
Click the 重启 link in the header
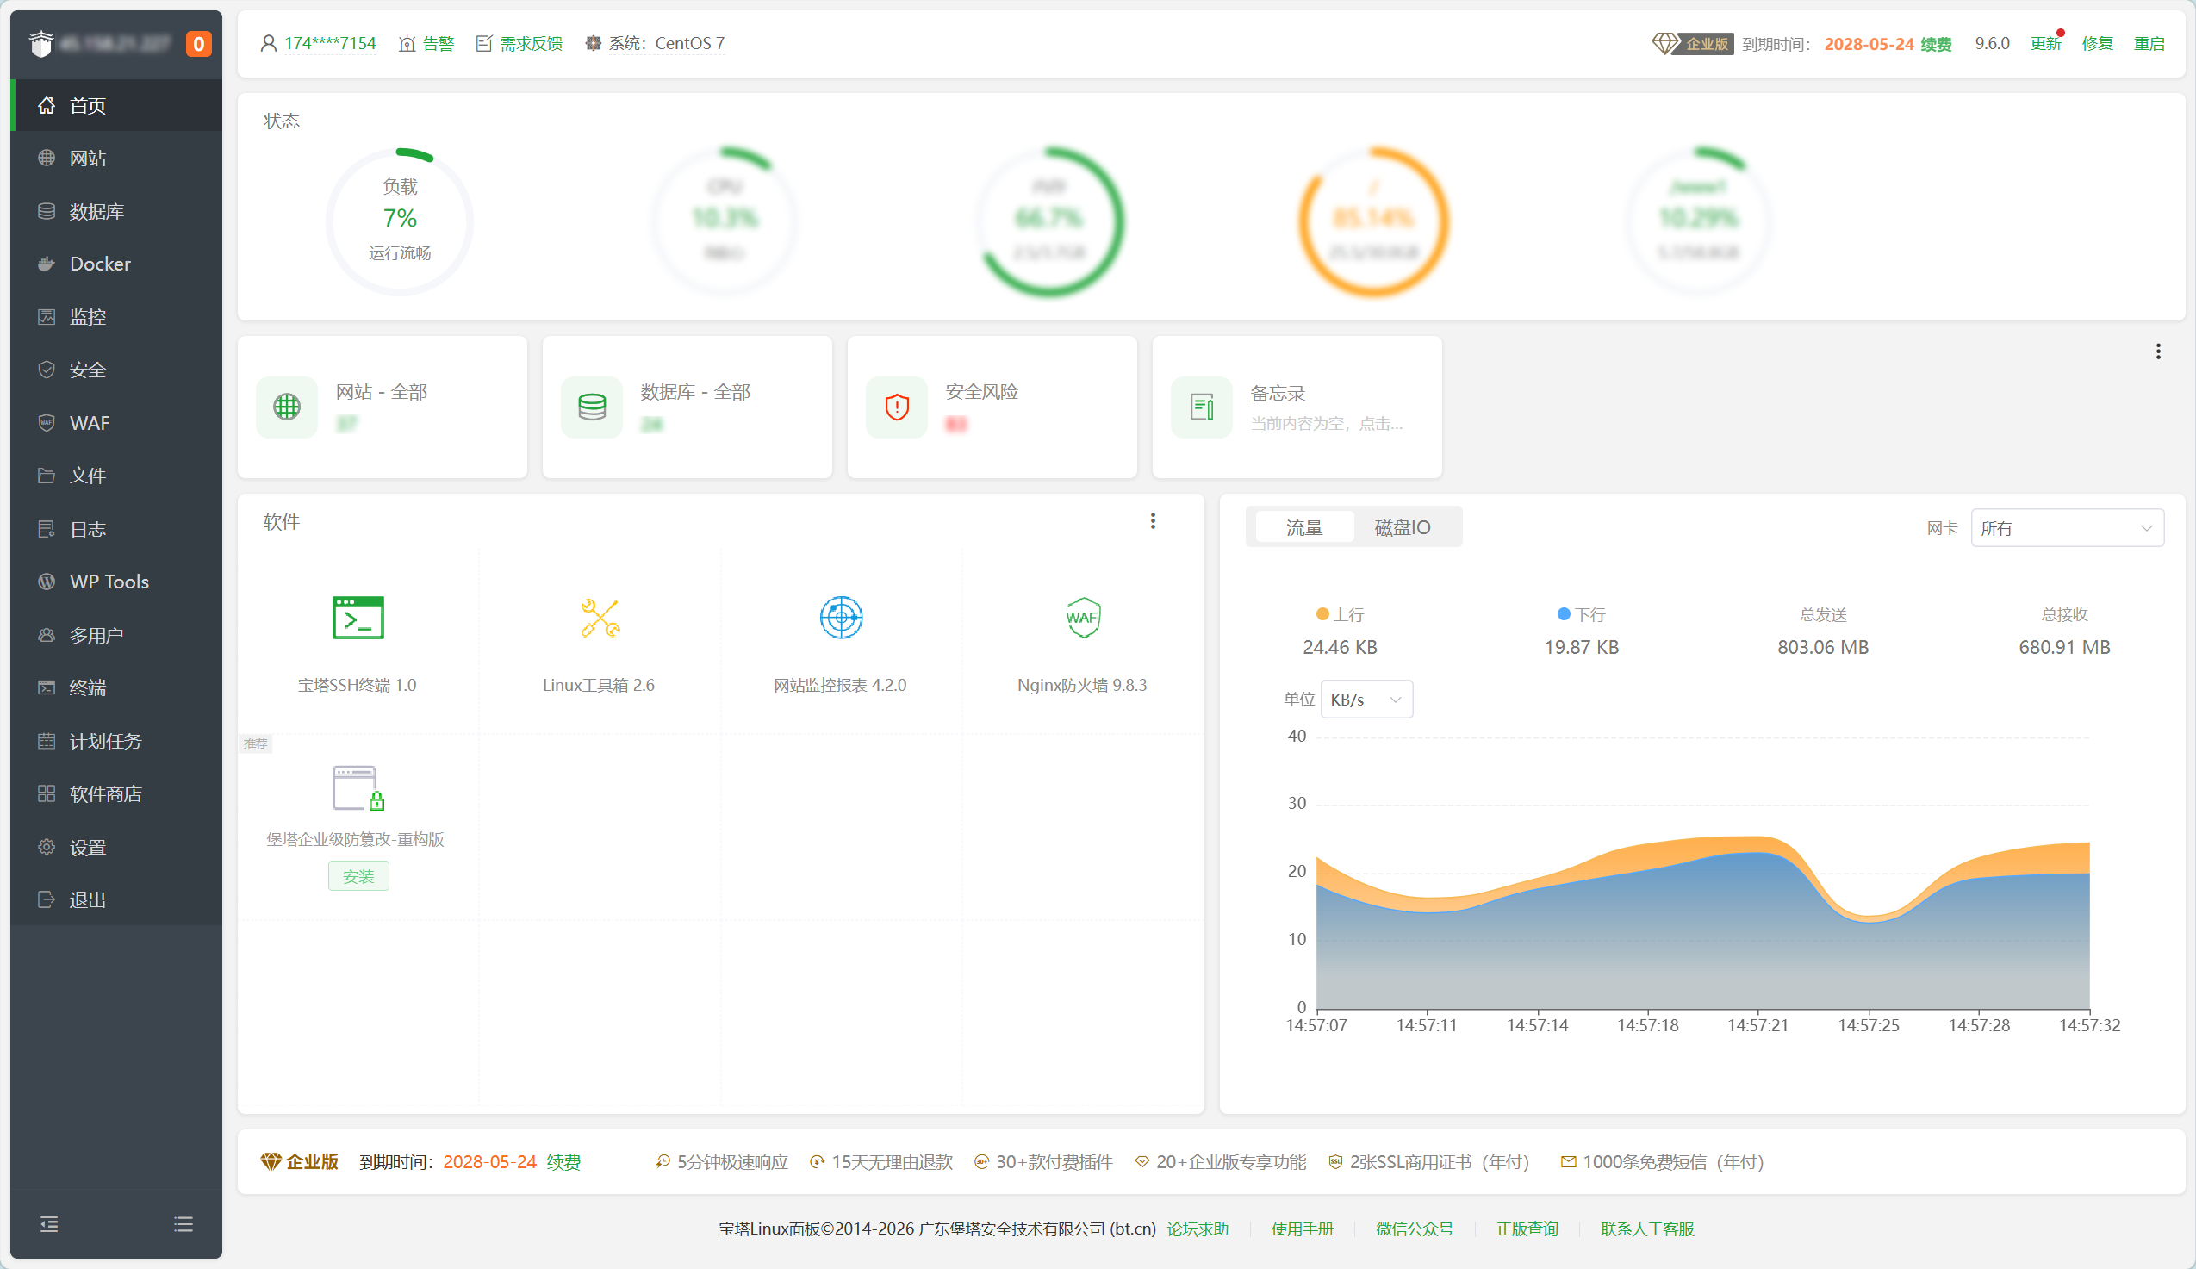pos(2149,44)
